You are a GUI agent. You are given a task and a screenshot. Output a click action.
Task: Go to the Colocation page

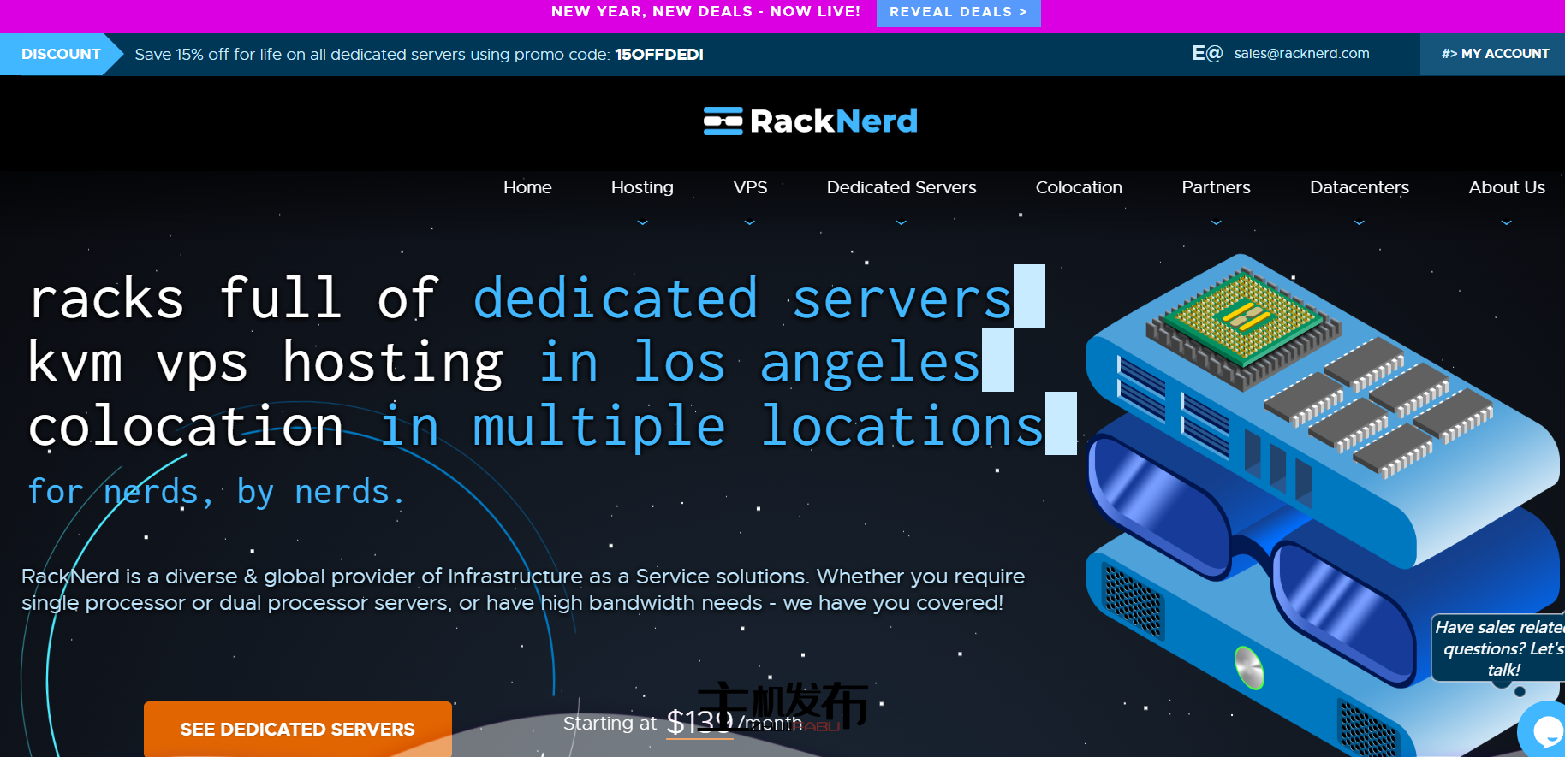click(x=1079, y=187)
